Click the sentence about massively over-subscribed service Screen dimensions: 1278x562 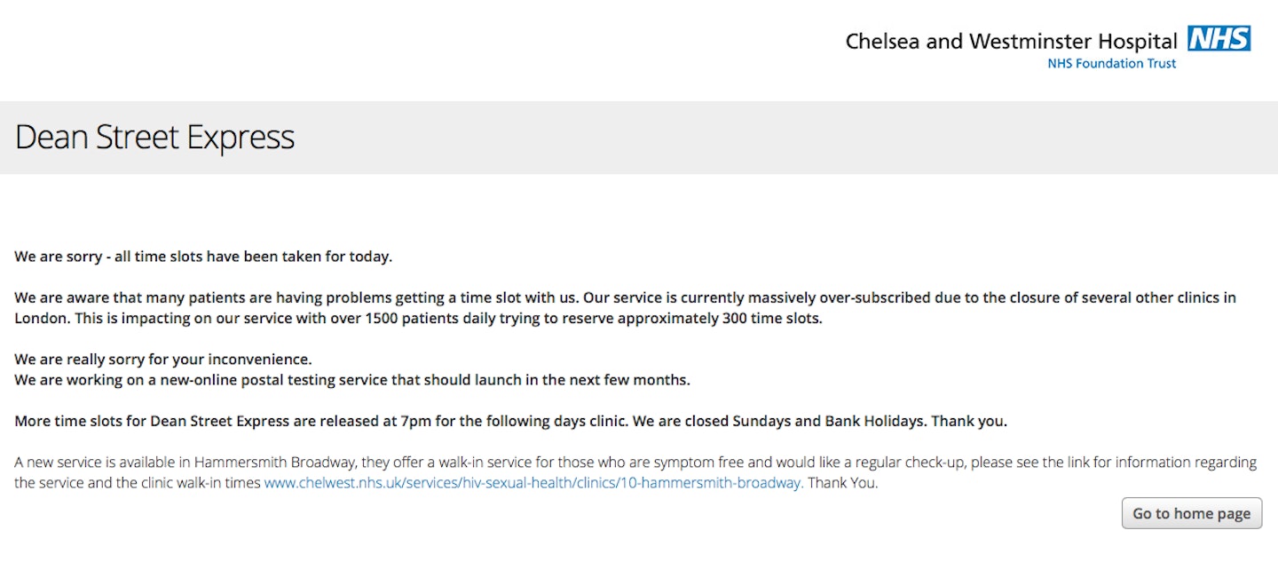625,297
